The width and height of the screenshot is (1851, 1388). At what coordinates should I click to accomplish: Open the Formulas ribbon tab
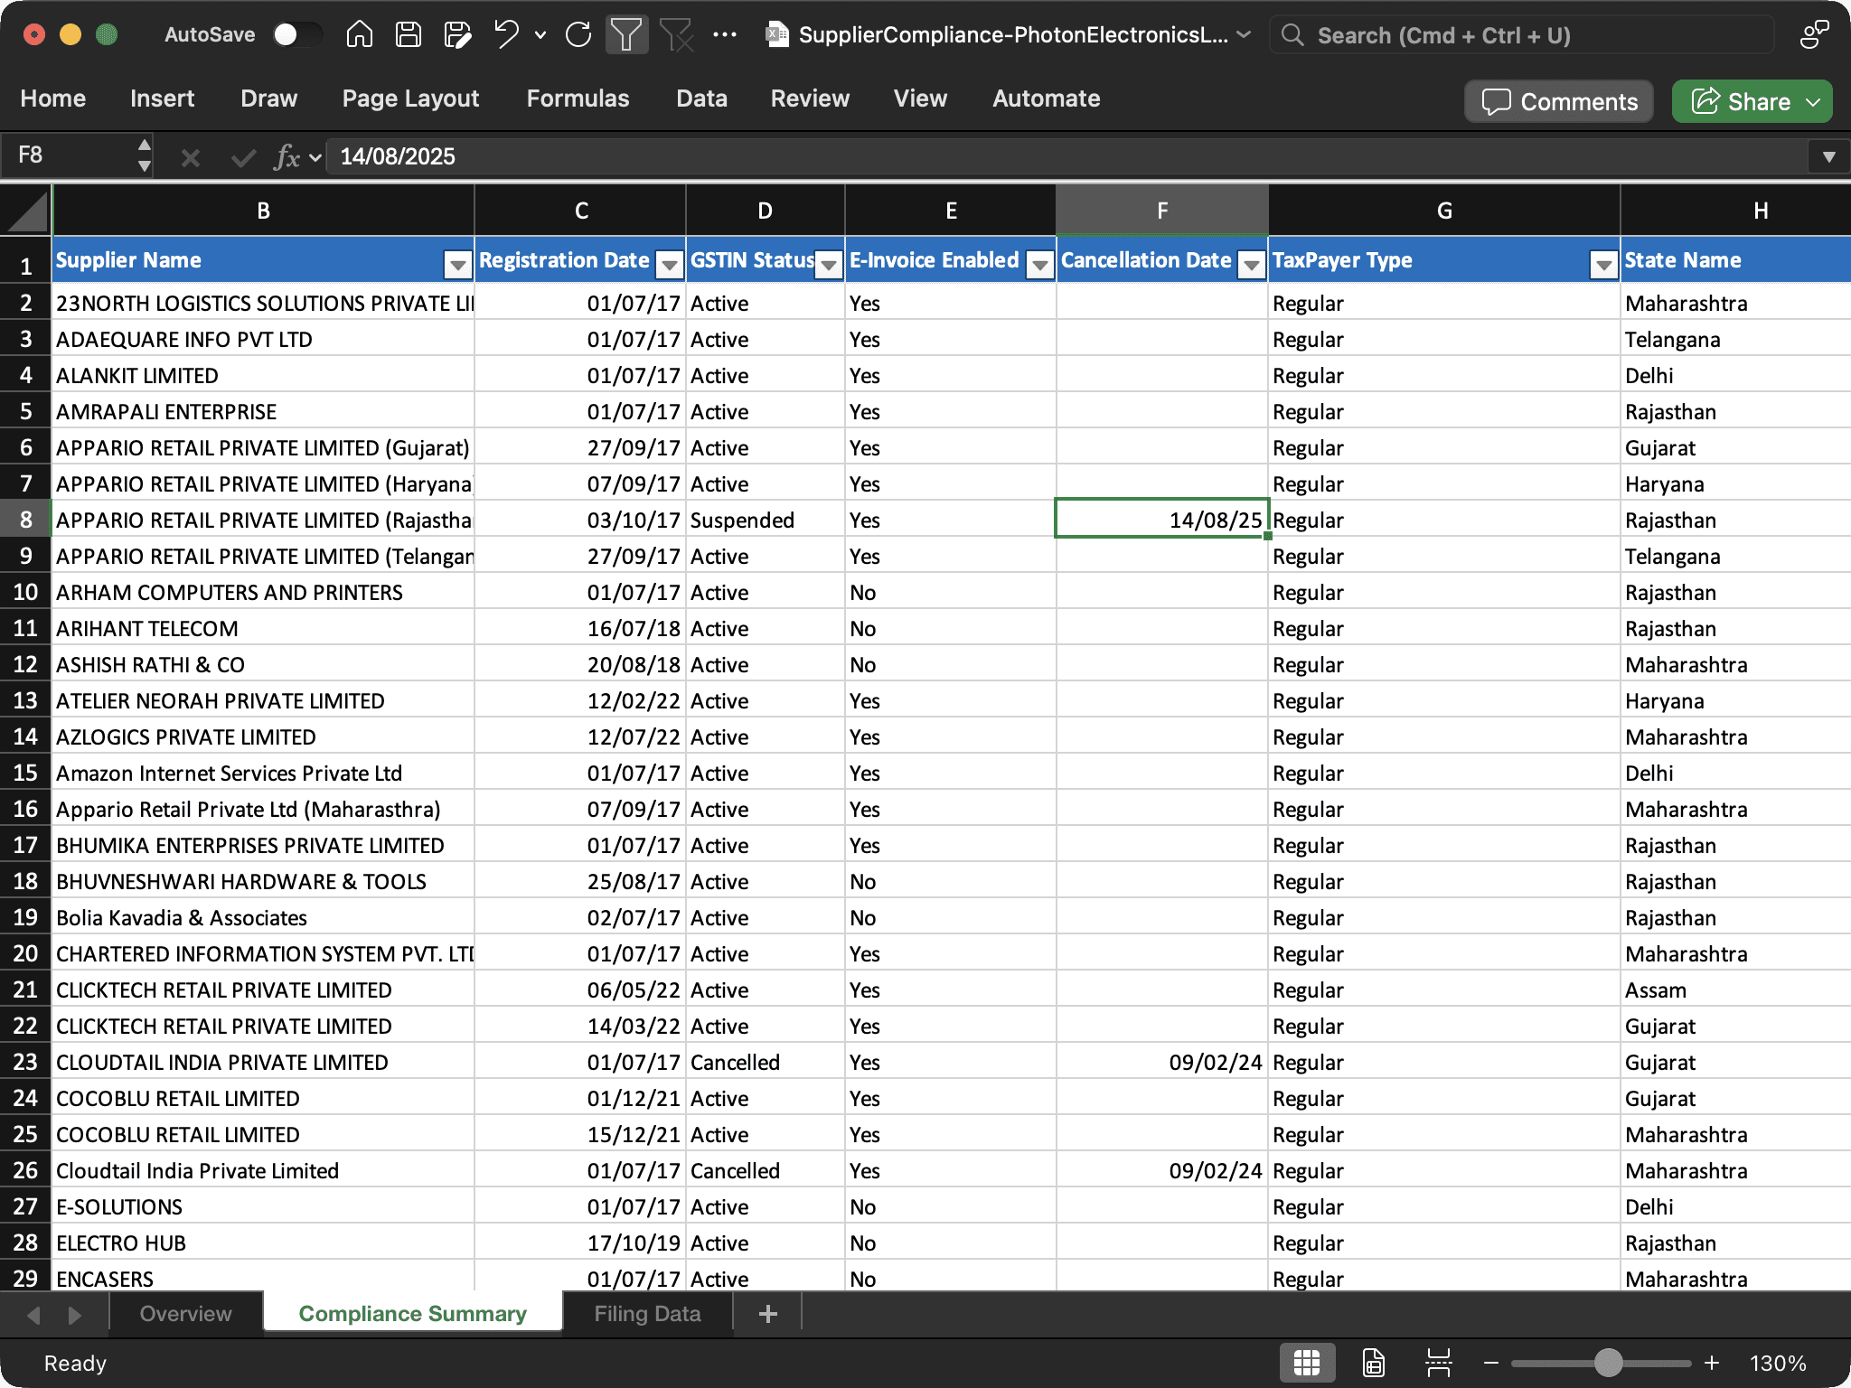point(578,98)
